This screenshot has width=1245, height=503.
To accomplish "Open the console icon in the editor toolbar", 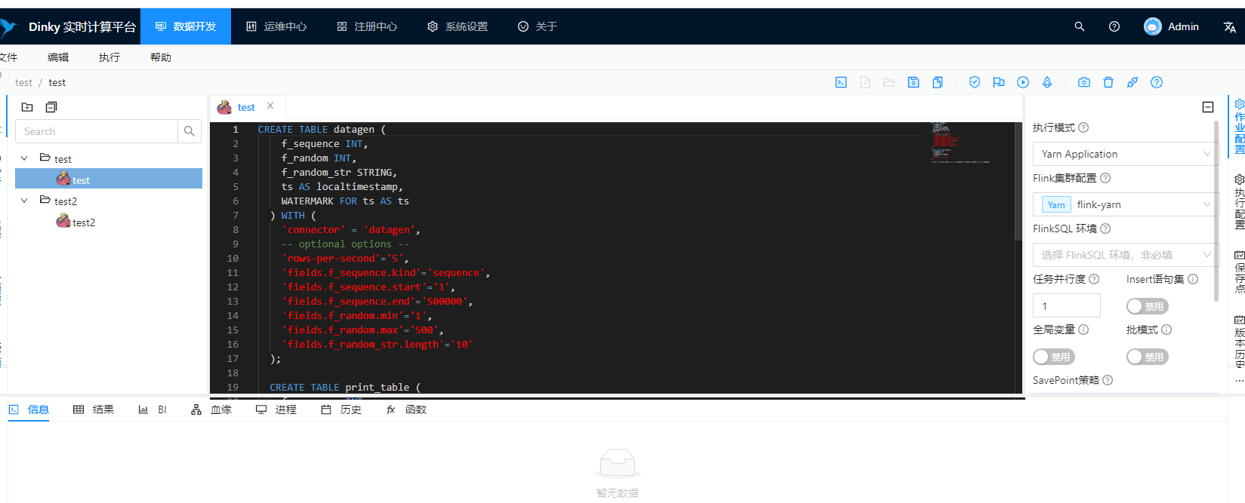I will coord(841,82).
